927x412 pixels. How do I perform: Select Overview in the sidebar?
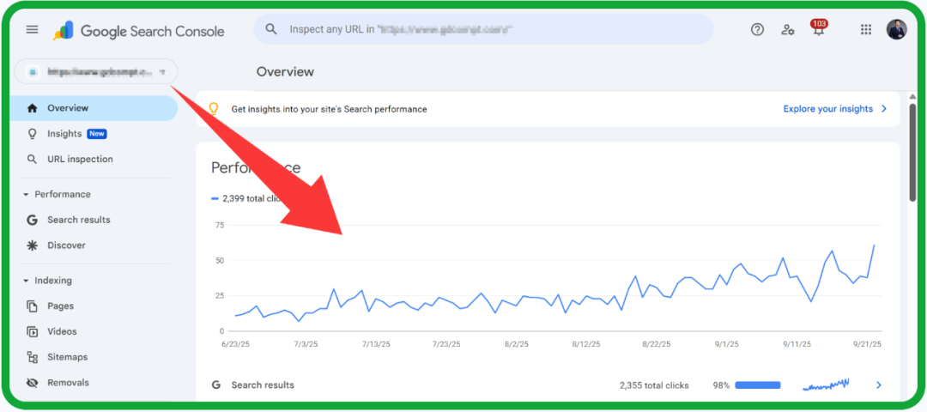coord(68,108)
